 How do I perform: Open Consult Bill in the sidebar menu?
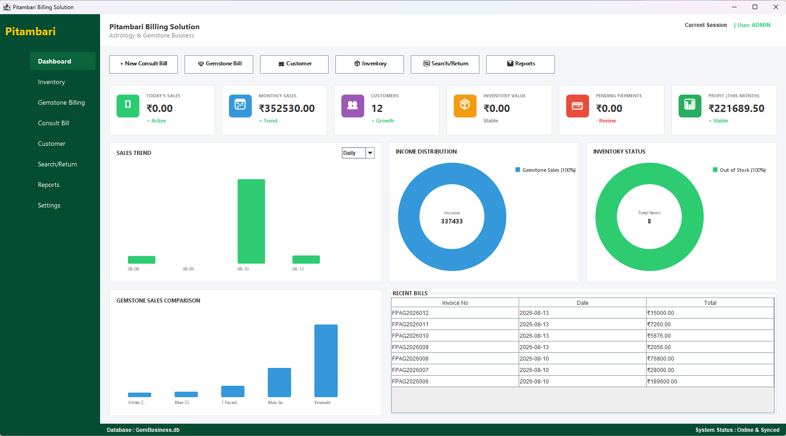click(x=53, y=123)
